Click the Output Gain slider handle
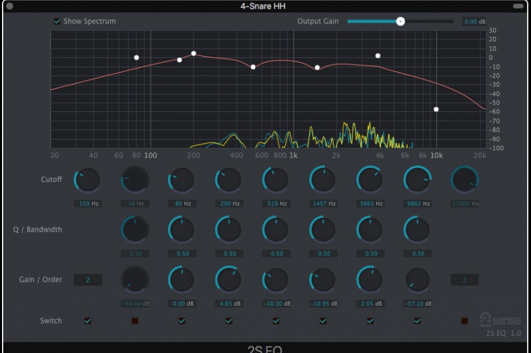Image resolution: width=531 pixels, height=353 pixels. (x=400, y=21)
